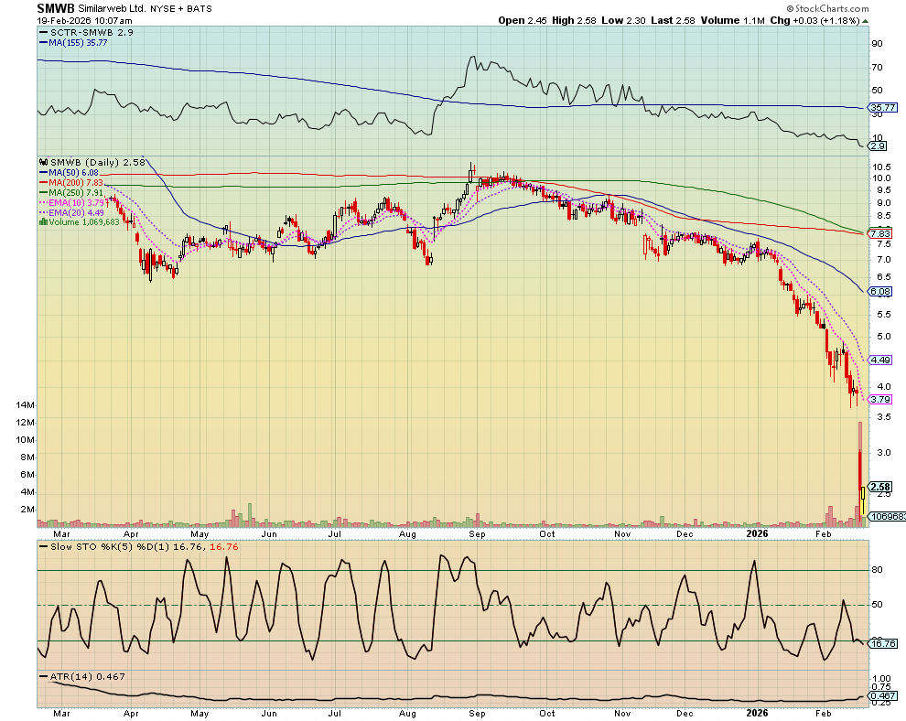Viewport: 906px width, 721px height.
Task: Select the High 2.58 header value
Action: point(574,20)
